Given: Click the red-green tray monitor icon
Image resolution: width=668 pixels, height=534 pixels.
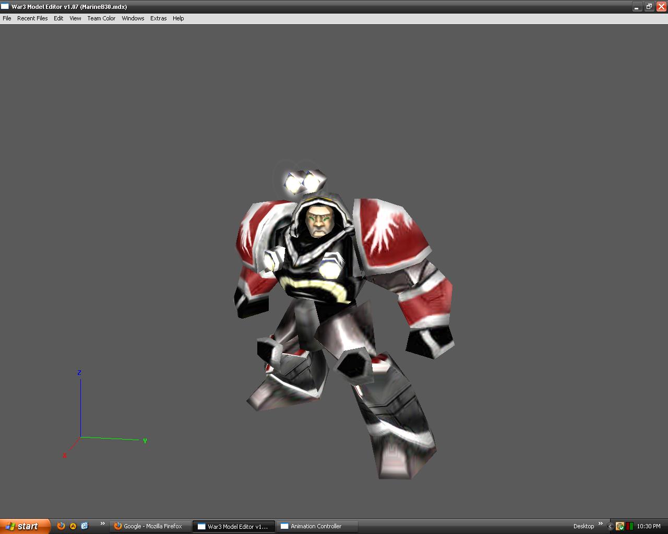Looking at the screenshot, I should coord(629,526).
